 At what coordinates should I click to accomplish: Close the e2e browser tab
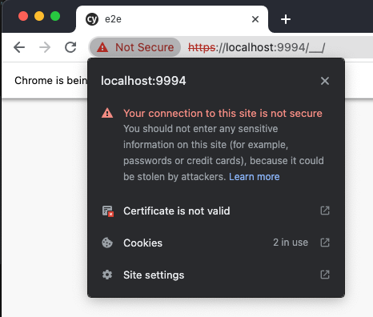click(x=255, y=19)
